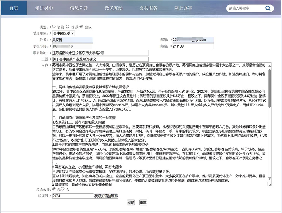Set 是否公开 to 否
This screenshot has height=213, width=282.
point(62,189)
